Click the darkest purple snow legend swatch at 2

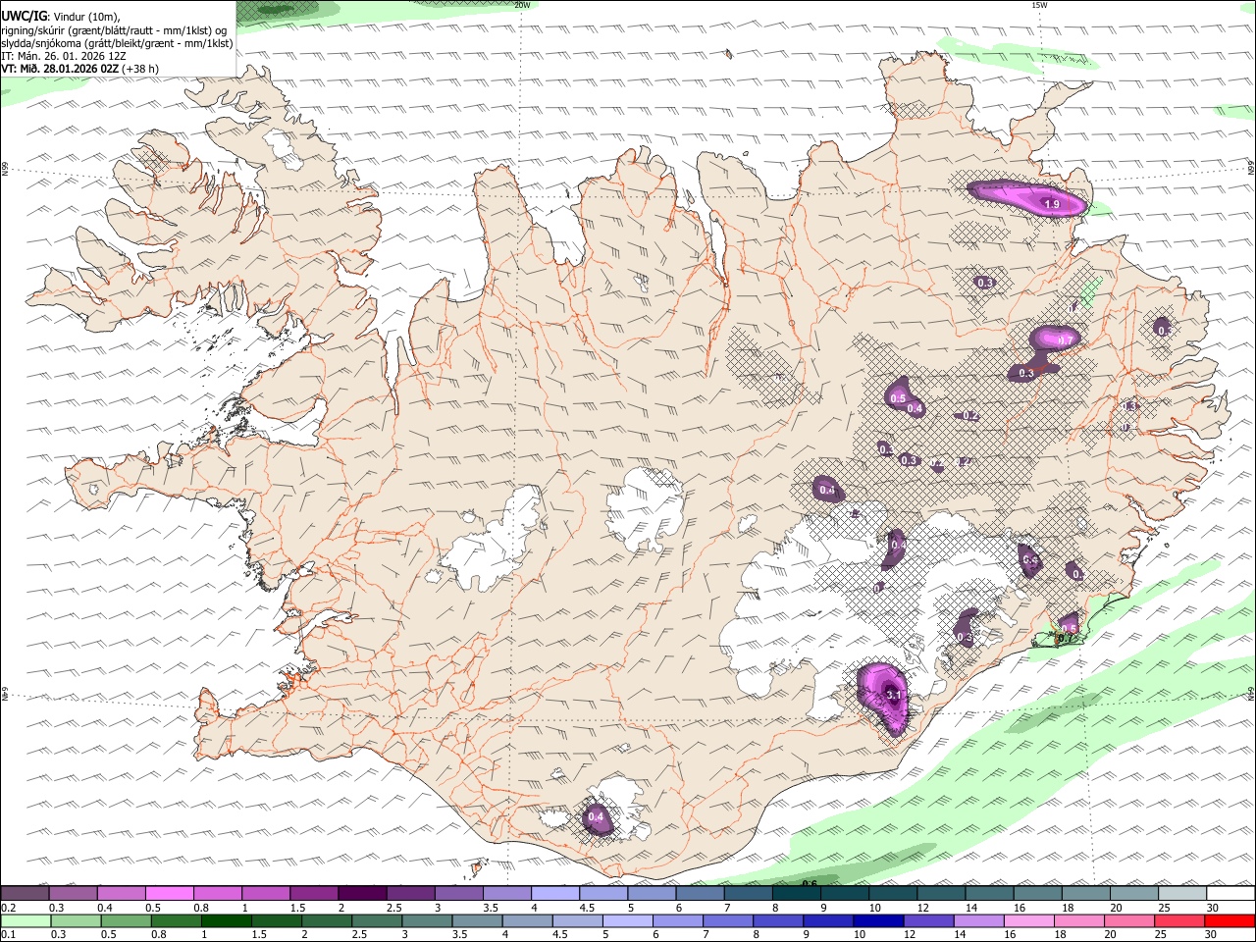pyautogui.click(x=362, y=894)
